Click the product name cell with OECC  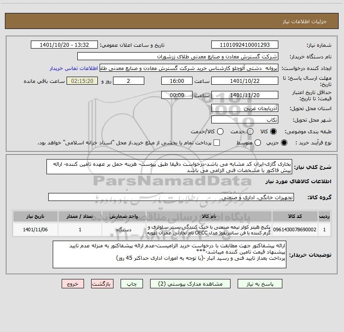coord(209,230)
